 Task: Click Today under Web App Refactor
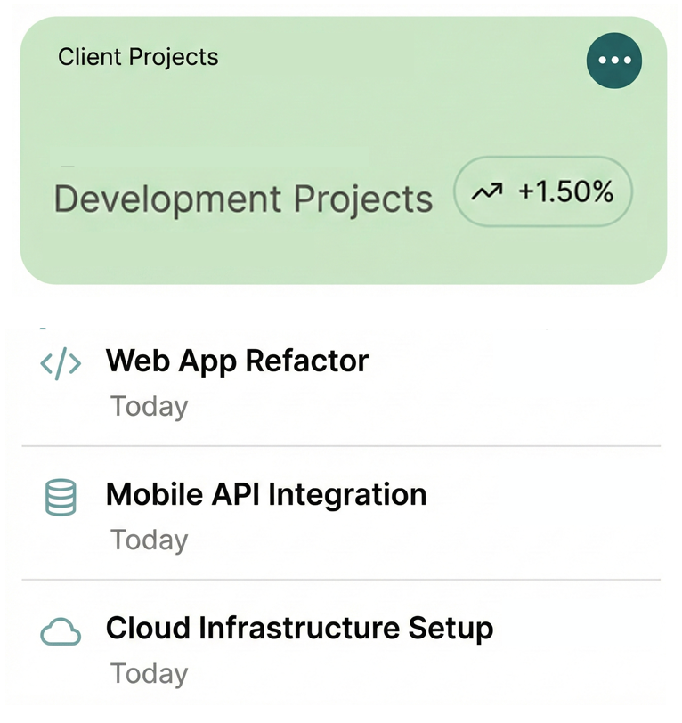click(x=149, y=406)
